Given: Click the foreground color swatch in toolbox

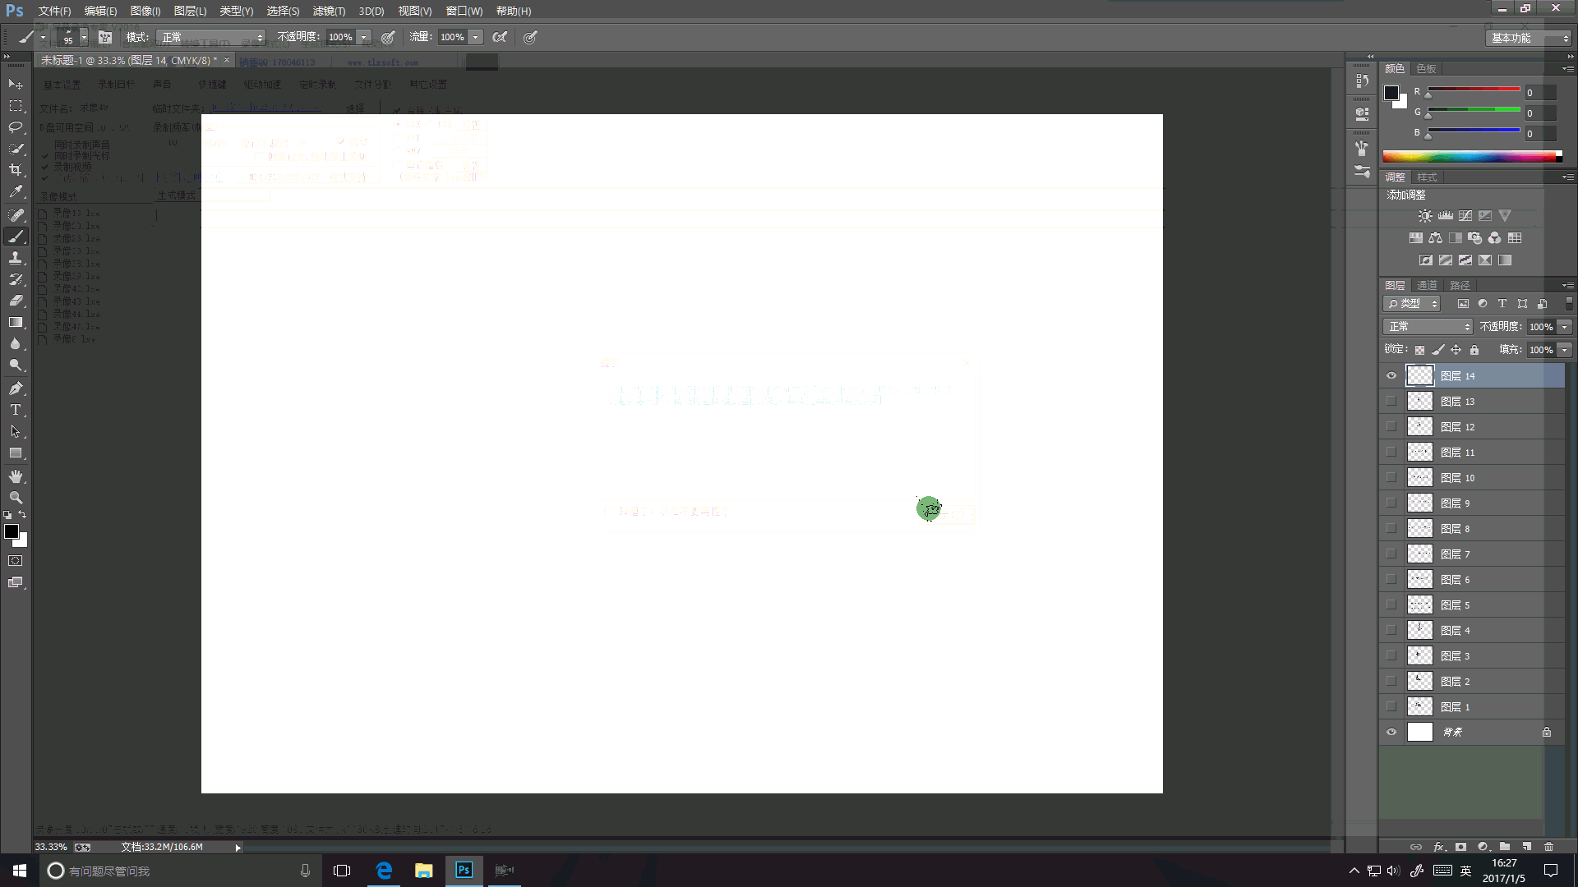Looking at the screenshot, I should pyautogui.click(x=12, y=531).
